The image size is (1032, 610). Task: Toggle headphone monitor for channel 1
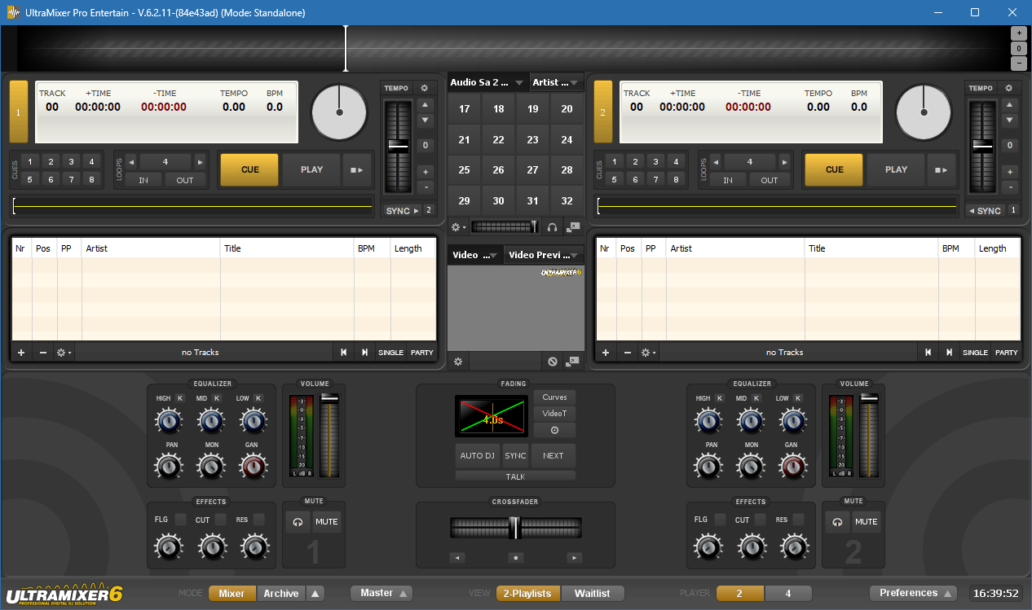298,522
